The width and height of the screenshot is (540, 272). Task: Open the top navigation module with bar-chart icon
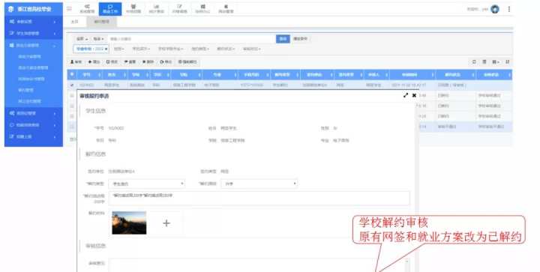[x=156, y=9]
